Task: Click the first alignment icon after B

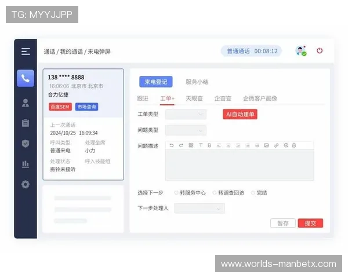Action: (x=219, y=145)
